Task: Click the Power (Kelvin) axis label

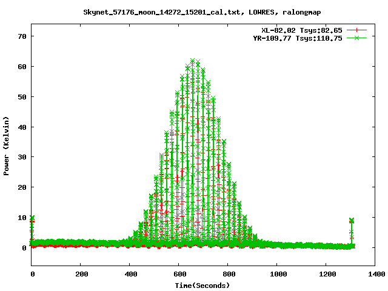Action: 6,146
